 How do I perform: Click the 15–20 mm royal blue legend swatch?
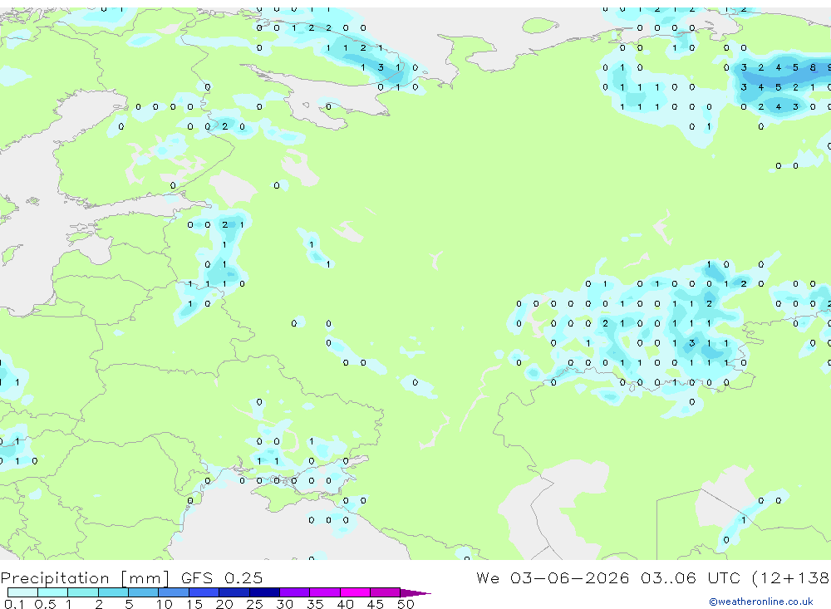tap(204, 592)
